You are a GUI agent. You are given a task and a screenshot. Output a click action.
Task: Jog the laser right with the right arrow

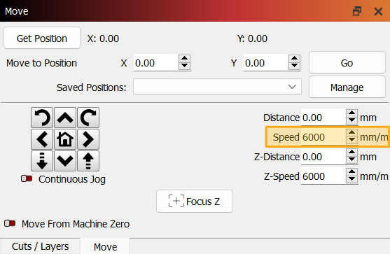tap(88, 139)
